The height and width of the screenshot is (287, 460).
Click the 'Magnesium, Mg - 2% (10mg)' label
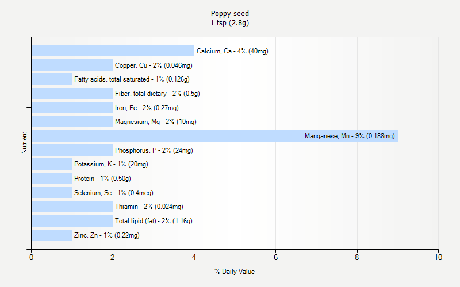tap(156, 122)
